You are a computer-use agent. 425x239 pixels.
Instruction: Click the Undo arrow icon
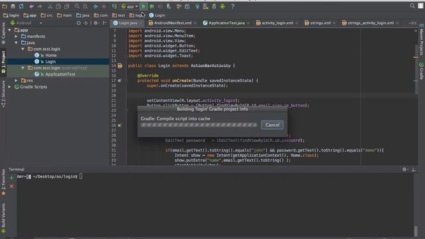point(31,6)
